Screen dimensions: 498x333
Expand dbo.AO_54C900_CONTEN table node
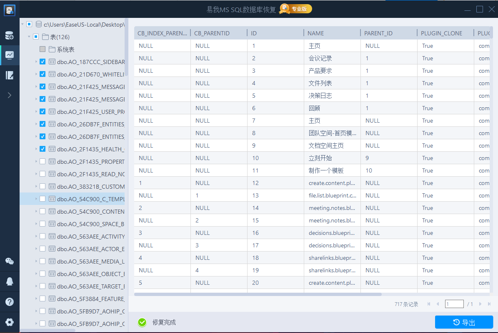(36, 212)
